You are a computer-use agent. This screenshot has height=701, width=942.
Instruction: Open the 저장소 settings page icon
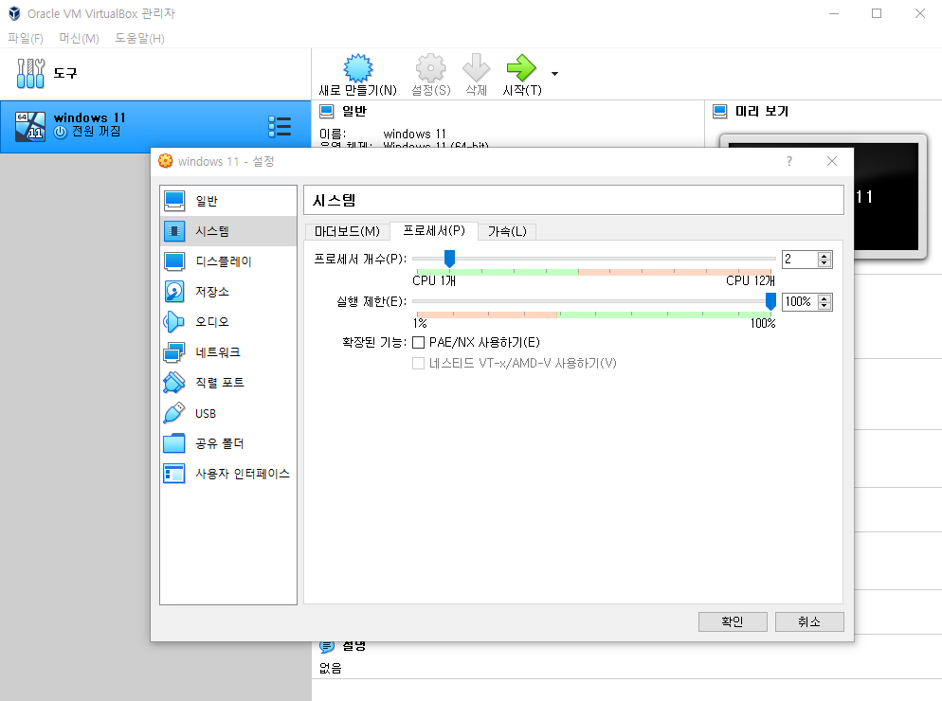coord(176,292)
